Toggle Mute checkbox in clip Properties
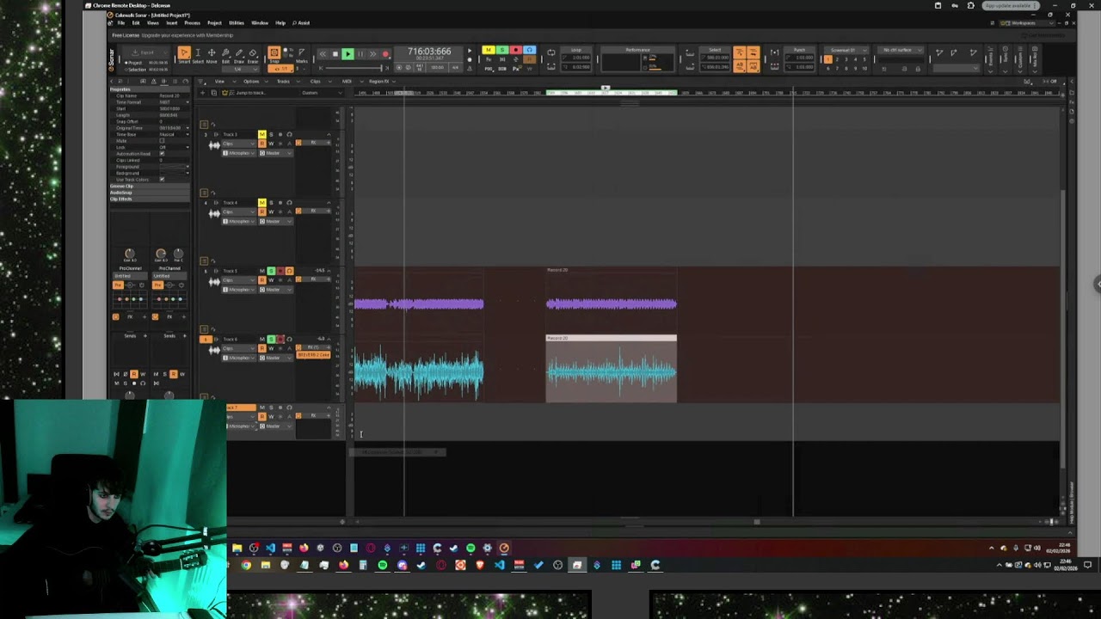Screen dimensions: 1101x619 coord(162,141)
